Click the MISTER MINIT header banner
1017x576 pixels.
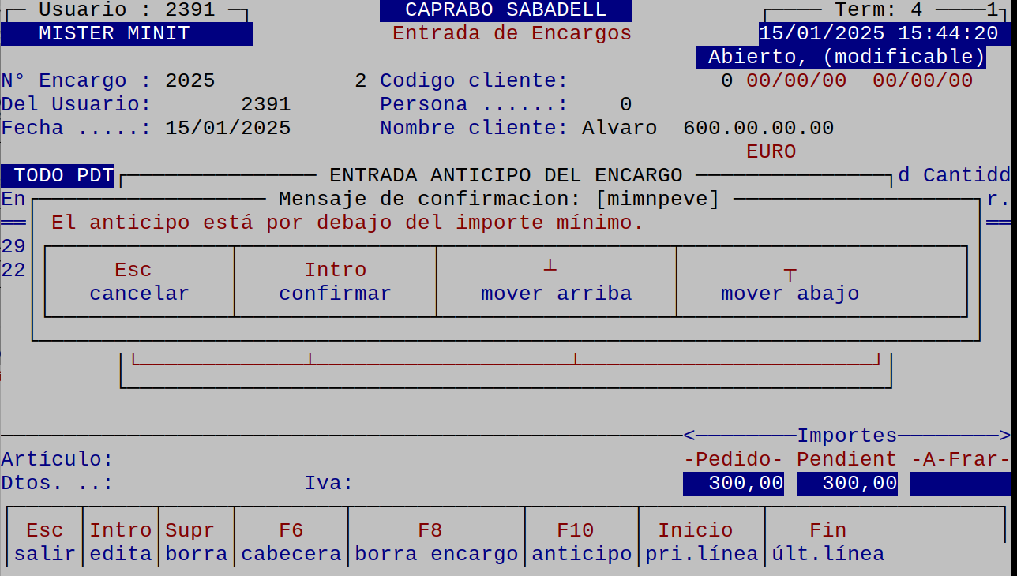point(126,34)
